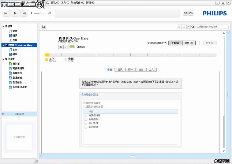The height and width of the screenshot is (164, 232).
Task: Collapse the sidebar with the bottom-left arrow button
Action: pos(35,161)
